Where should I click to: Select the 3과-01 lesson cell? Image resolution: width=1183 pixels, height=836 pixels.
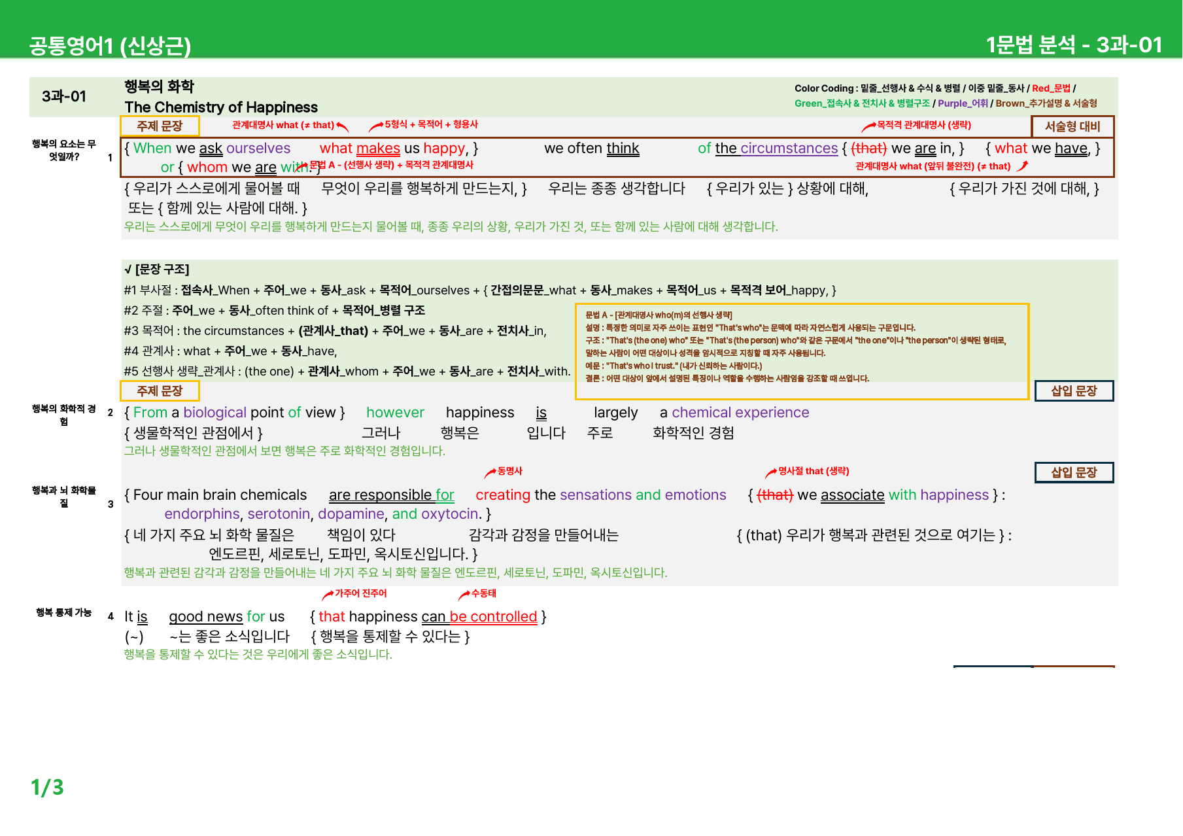coord(64,96)
